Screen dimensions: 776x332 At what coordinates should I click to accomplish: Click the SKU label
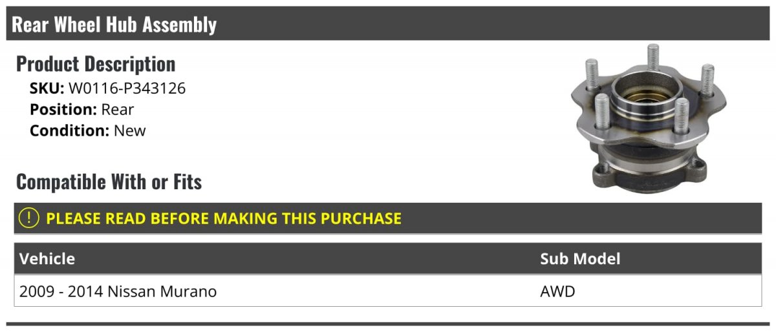coord(47,88)
